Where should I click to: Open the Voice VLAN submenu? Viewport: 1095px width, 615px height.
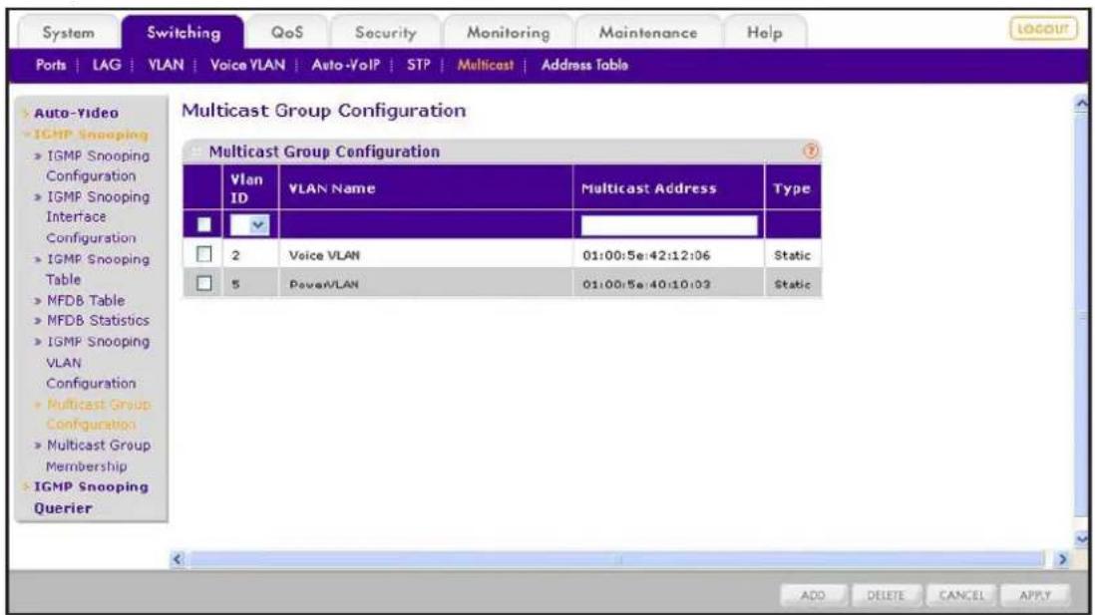[247, 65]
